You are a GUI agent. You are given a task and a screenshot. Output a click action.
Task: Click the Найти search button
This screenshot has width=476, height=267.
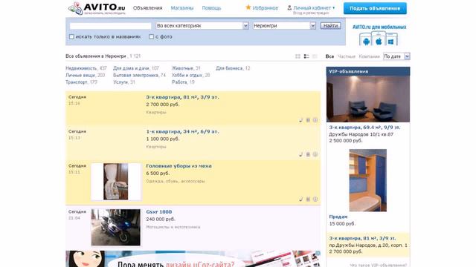coord(330,26)
